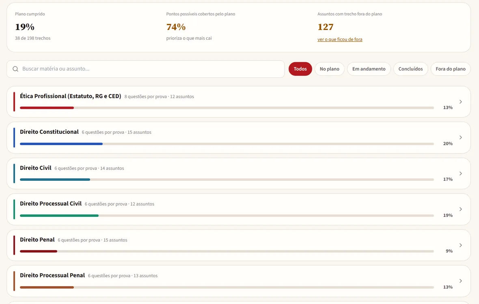
Task: Click the 17% label of Direito Civil
Action: pyautogui.click(x=448, y=179)
